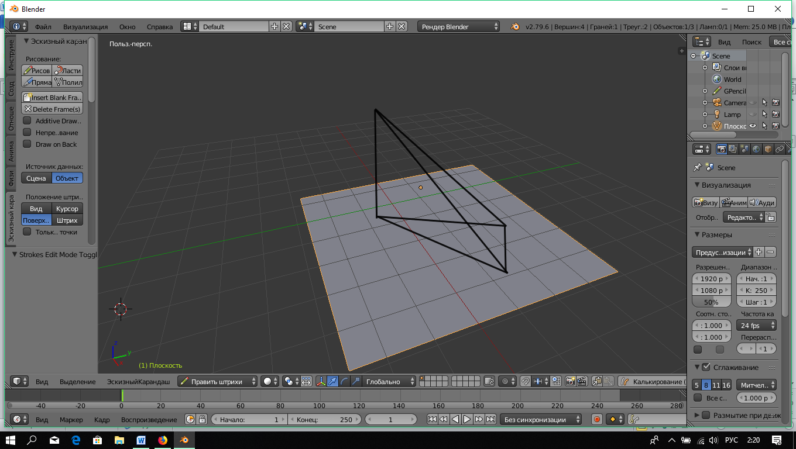Screen dimensions: 796x449
Task: Select the grease pencil Draw tool
Action: [36, 70]
